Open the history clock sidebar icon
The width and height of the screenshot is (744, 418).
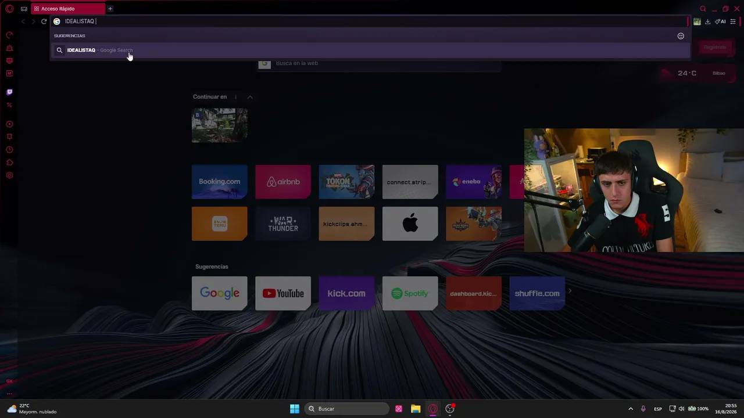click(9, 150)
